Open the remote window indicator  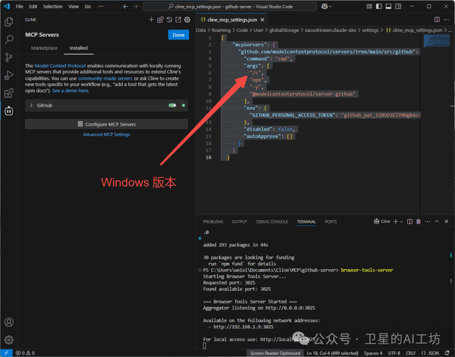[x=6, y=353]
